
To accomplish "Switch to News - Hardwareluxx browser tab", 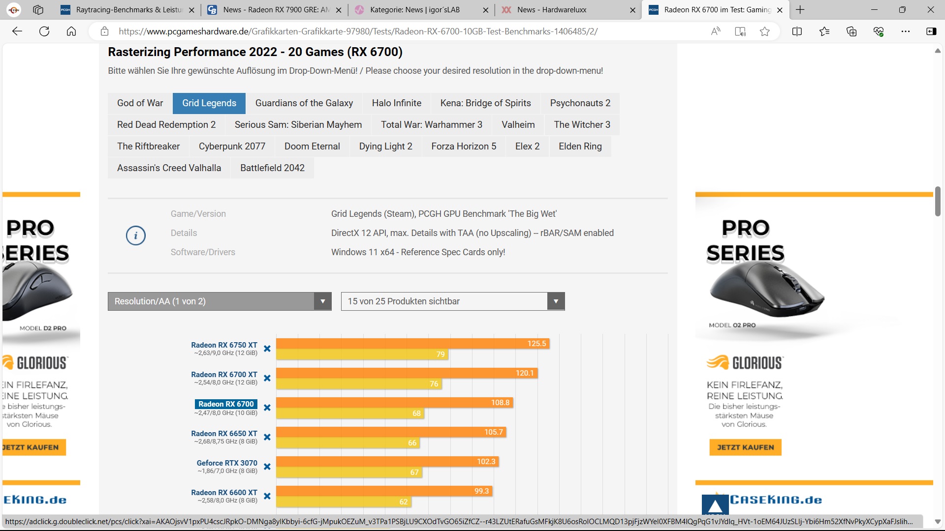I will [551, 9].
